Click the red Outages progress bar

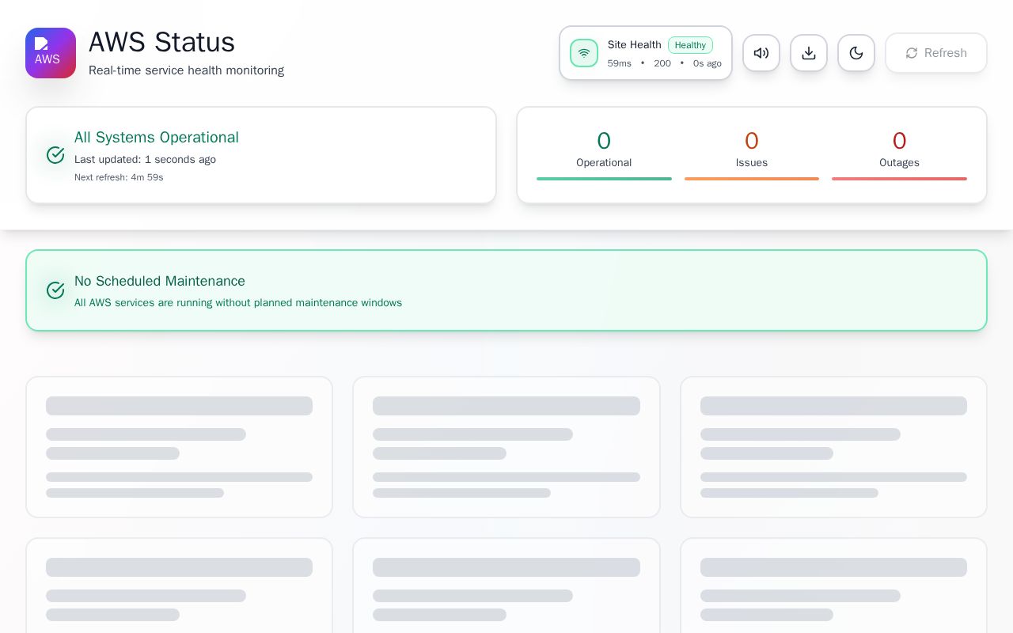click(899, 179)
